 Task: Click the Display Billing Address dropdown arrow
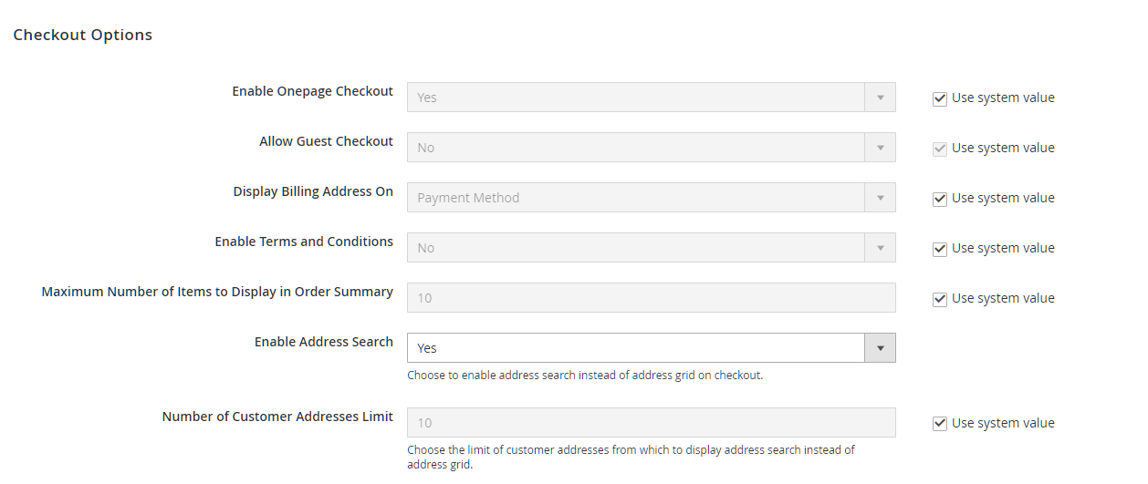[x=880, y=198]
